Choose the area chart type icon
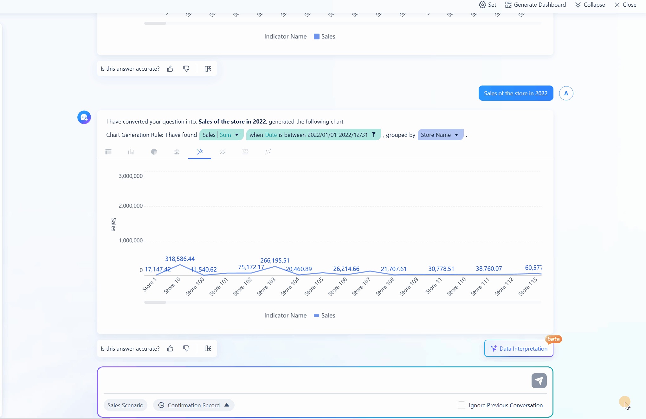The width and height of the screenshot is (646, 419). click(x=223, y=152)
